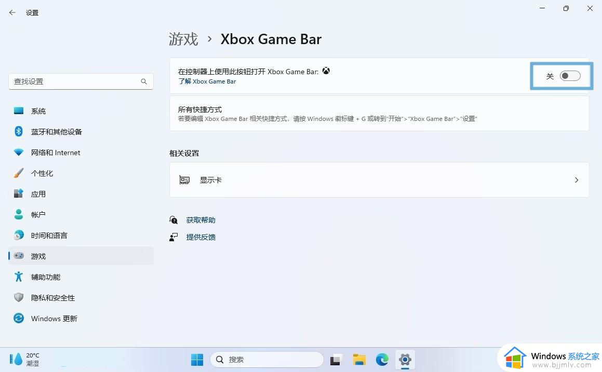This screenshot has width=602, height=372.
Task: Select 辅助功能 in sidebar
Action: 81,277
